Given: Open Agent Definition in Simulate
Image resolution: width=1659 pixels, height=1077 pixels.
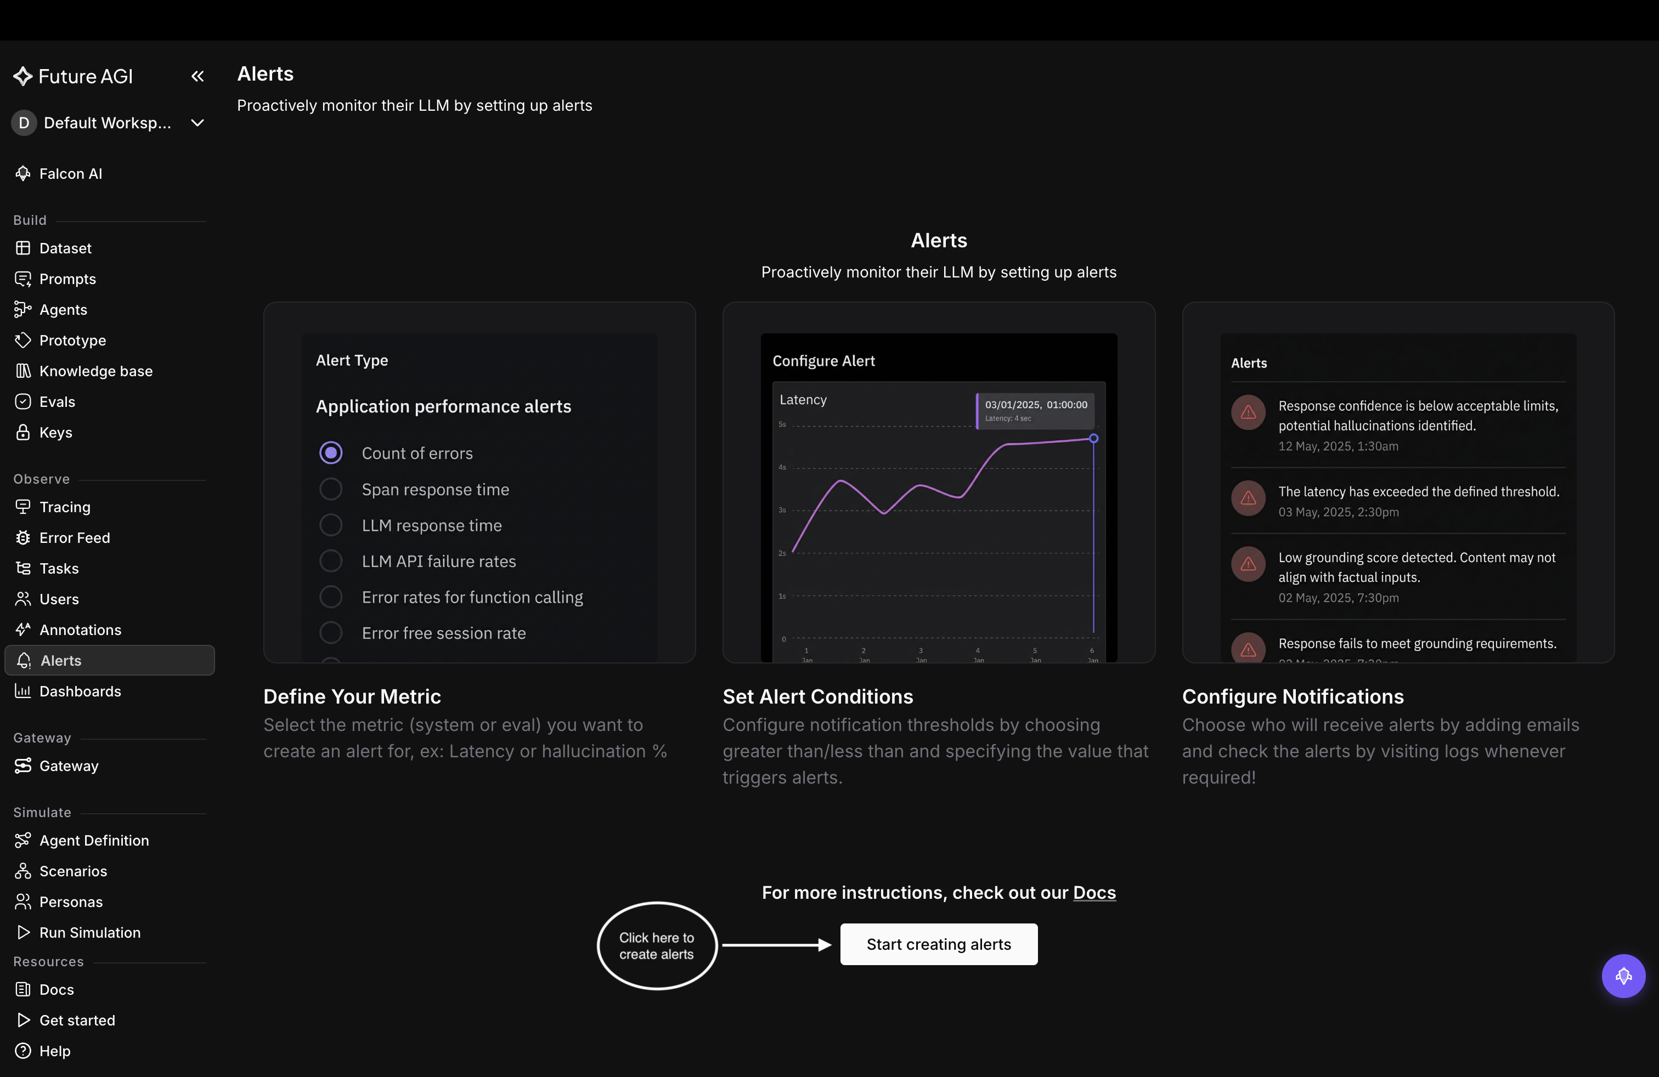Looking at the screenshot, I should click(109, 840).
